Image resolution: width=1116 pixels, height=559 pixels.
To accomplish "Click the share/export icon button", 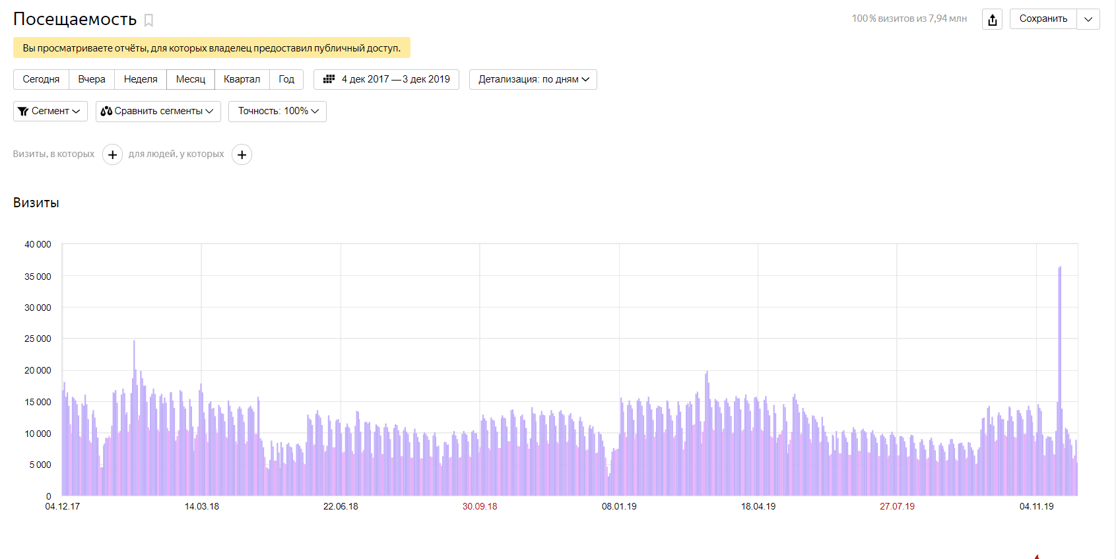I will [x=992, y=19].
